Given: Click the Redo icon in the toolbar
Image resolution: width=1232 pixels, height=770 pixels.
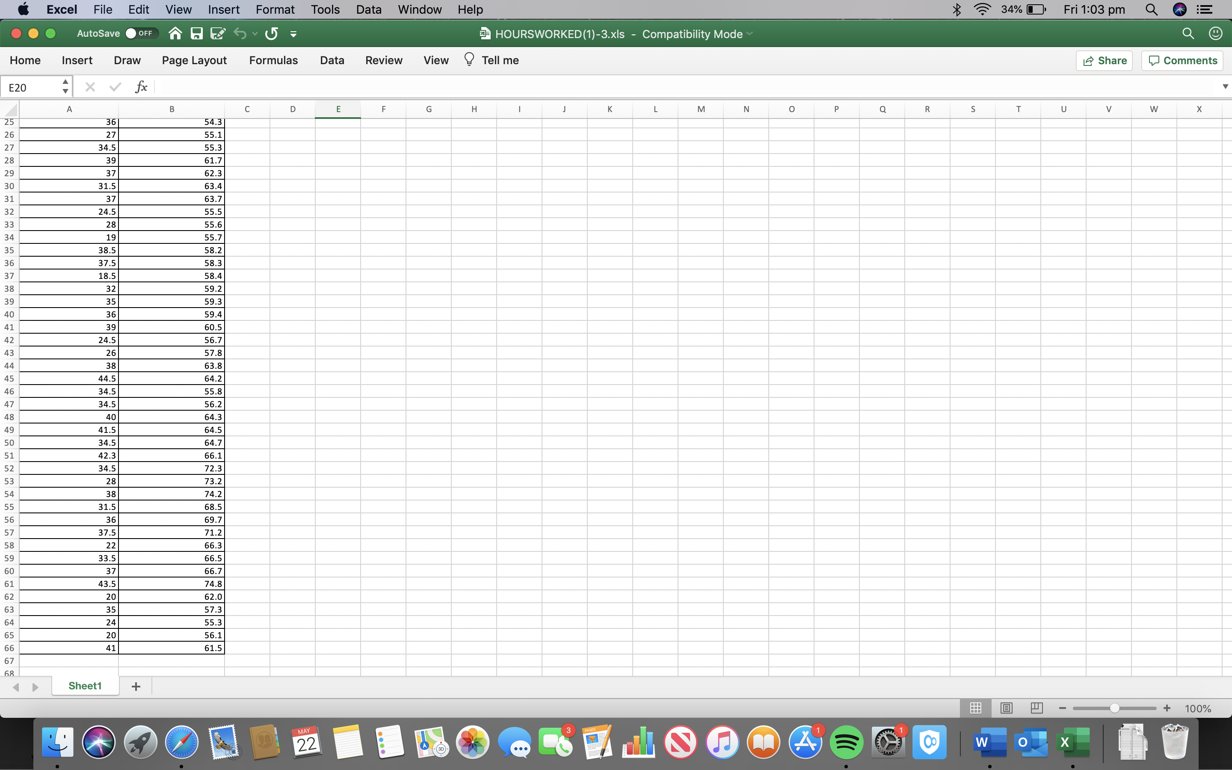Looking at the screenshot, I should [x=271, y=34].
